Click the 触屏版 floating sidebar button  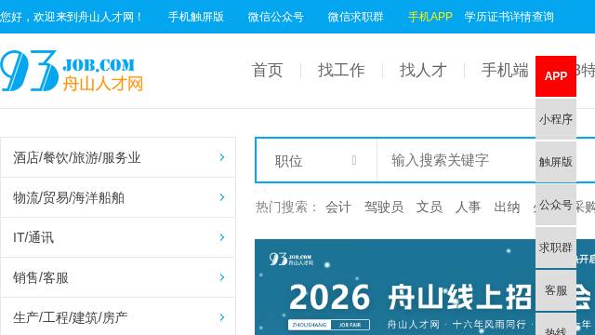pyautogui.click(x=556, y=162)
